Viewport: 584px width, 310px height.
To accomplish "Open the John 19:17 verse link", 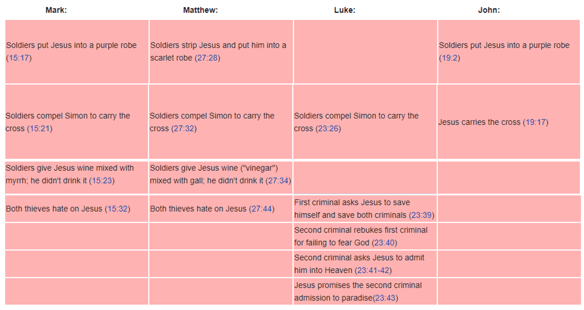I will pyautogui.click(x=536, y=122).
